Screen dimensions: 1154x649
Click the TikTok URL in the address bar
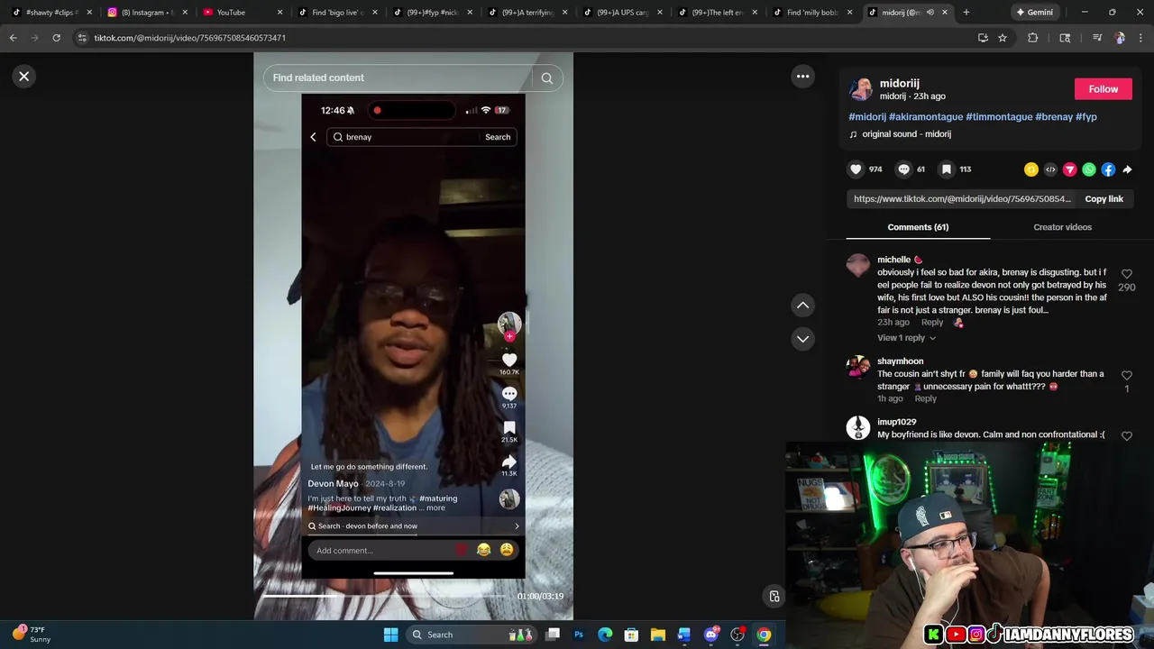point(190,38)
